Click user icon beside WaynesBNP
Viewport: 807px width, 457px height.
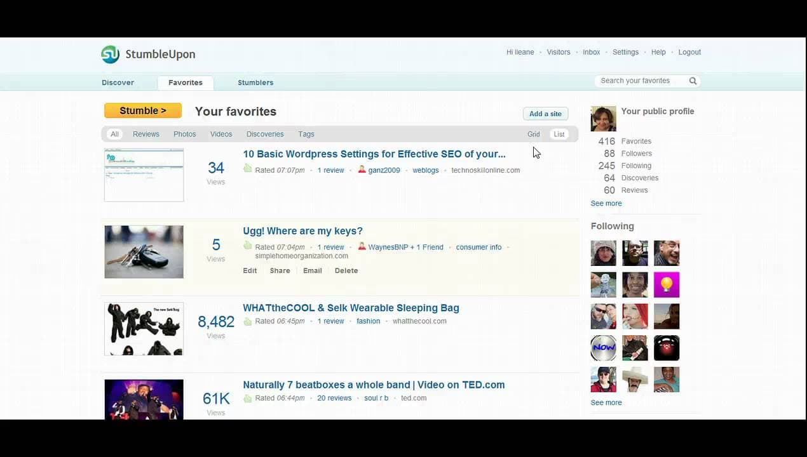point(362,246)
